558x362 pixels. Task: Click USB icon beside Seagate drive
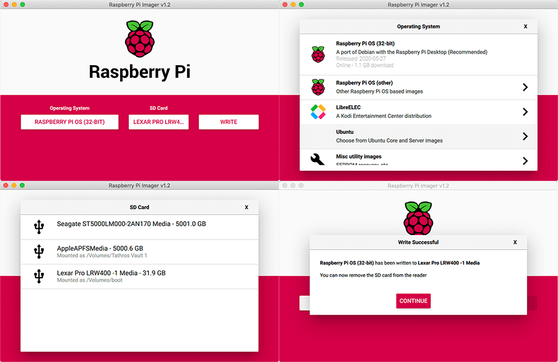[x=39, y=227]
